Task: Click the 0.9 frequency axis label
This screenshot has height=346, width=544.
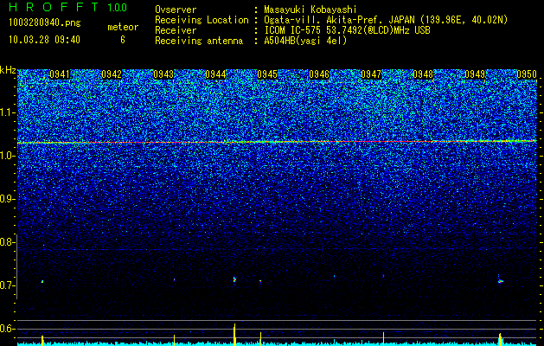Action: click(x=6, y=199)
